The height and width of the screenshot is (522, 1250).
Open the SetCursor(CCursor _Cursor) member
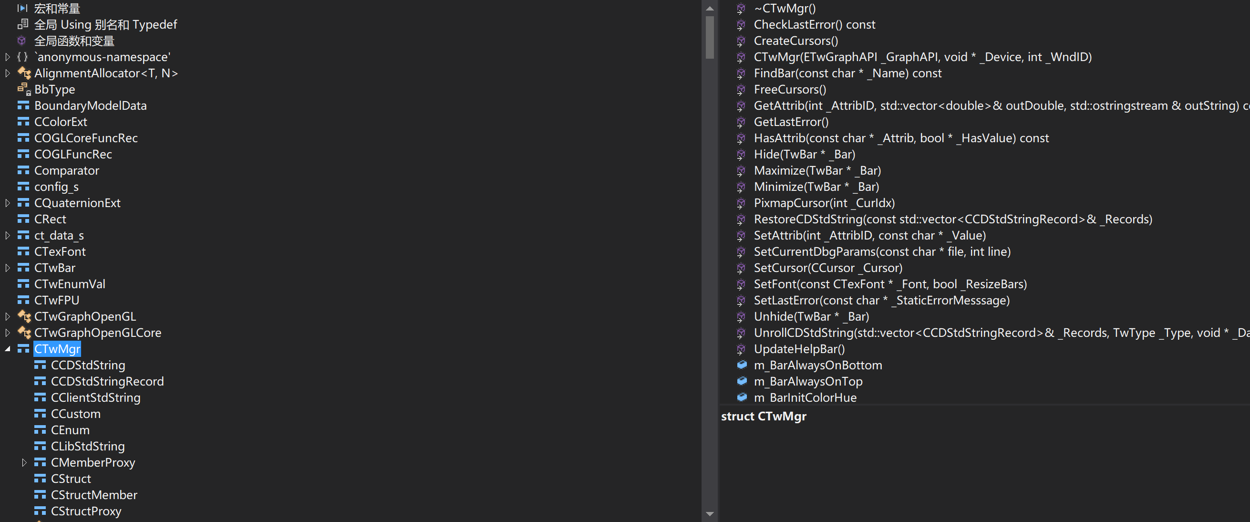pos(828,268)
